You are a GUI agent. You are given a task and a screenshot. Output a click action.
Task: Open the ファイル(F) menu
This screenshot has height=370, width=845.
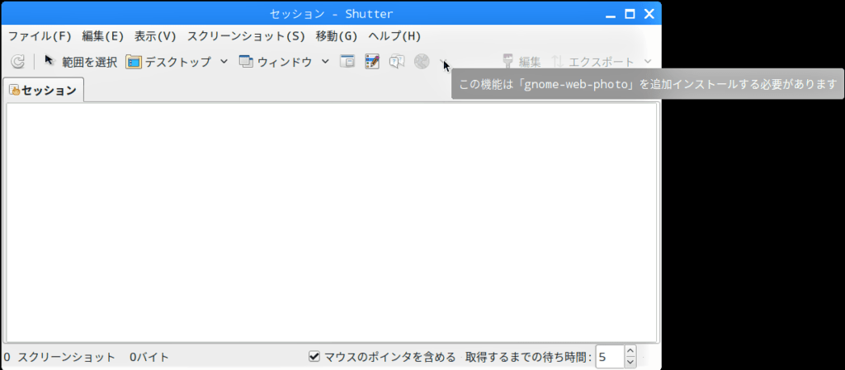(40, 36)
